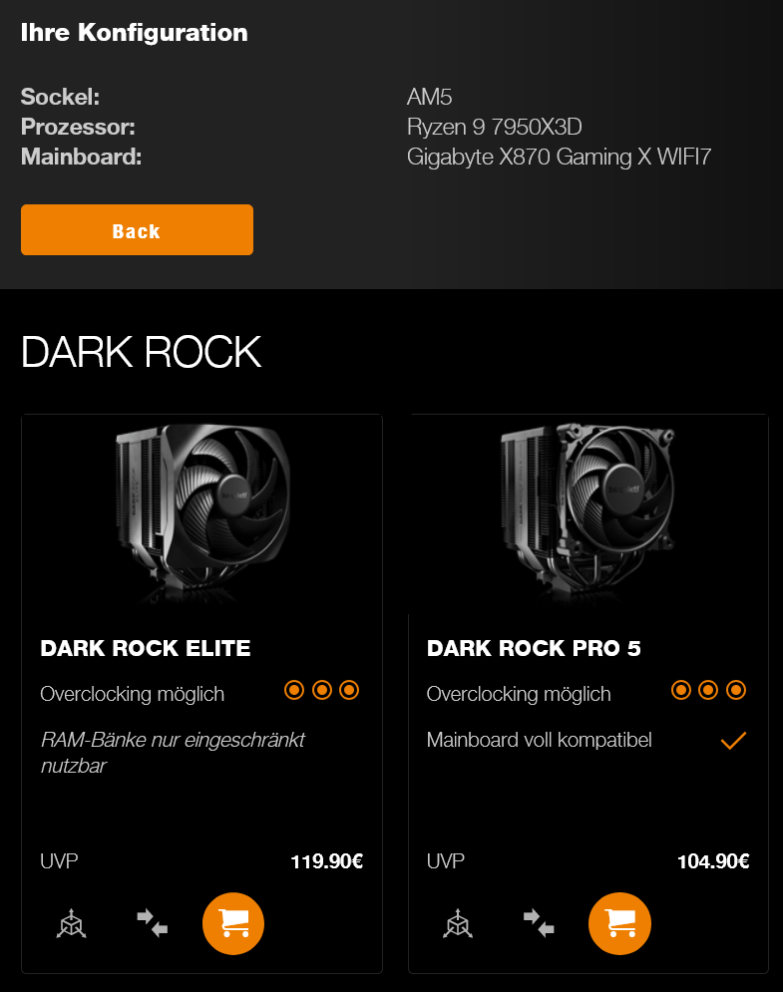Click the 119.90€ price of Dark Rock Elite
This screenshot has height=992, width=783.
point(326,861)
